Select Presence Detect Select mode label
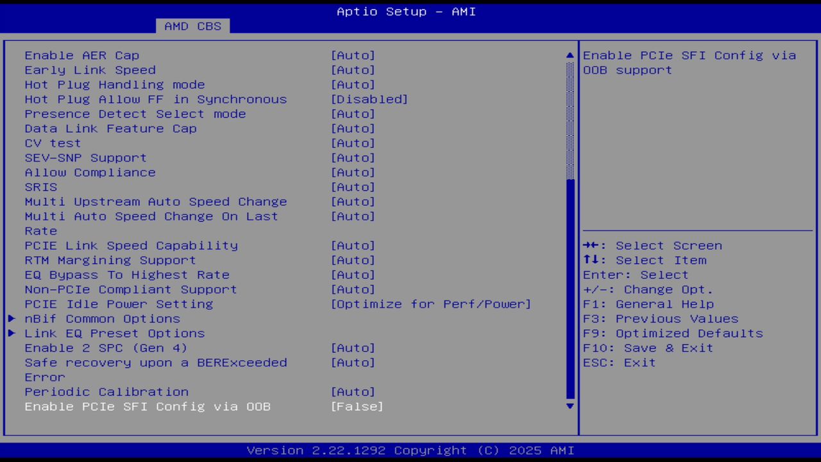The image size is (821, 462). point(135,114)
